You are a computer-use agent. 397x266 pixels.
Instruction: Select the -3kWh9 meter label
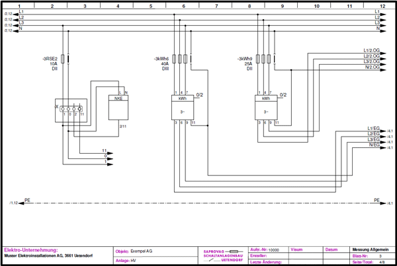tap(245, 59)
